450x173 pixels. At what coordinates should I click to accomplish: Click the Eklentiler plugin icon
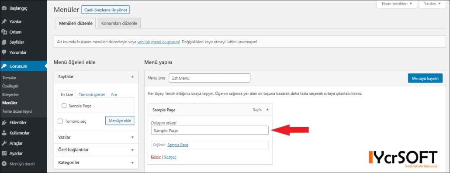coord(4,122)
